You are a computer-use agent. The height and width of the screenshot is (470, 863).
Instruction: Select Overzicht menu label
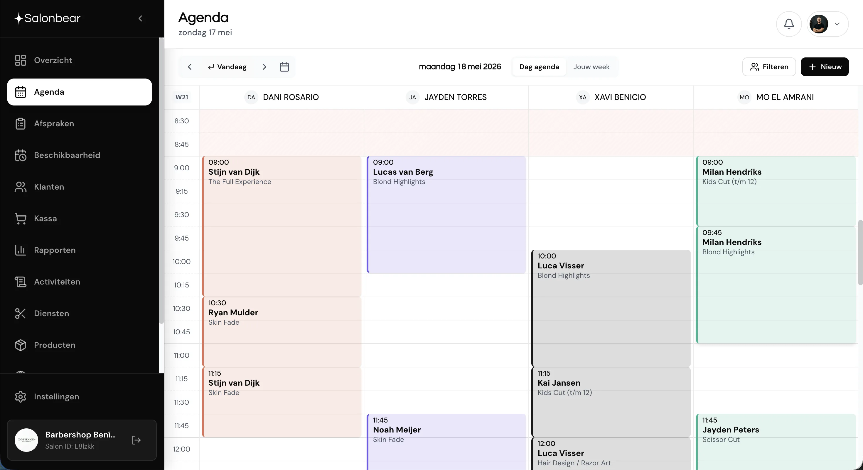pos(53,60)
